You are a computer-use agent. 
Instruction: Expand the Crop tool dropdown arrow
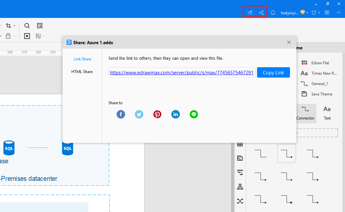point(15,26)
